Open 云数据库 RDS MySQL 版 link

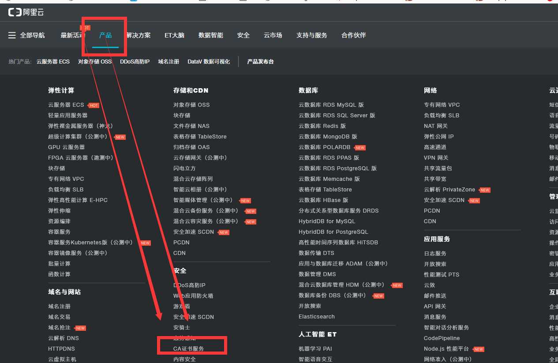click(331, 105)
